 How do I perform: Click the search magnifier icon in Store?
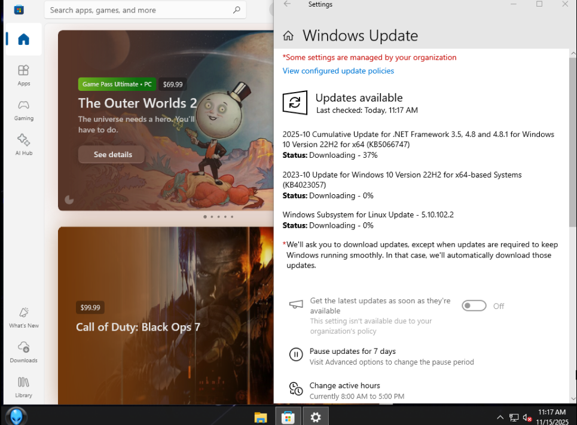(x=237, y=10)
